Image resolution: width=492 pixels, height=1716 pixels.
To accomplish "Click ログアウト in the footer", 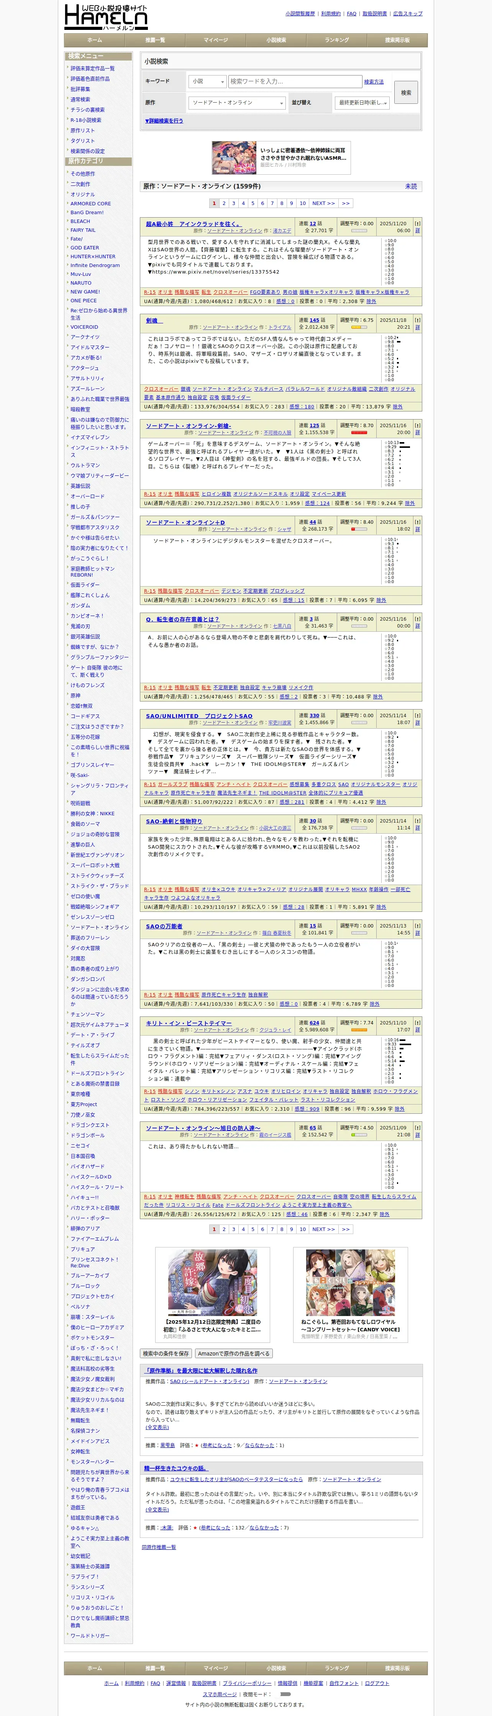I will click(x=377, y=1683).
